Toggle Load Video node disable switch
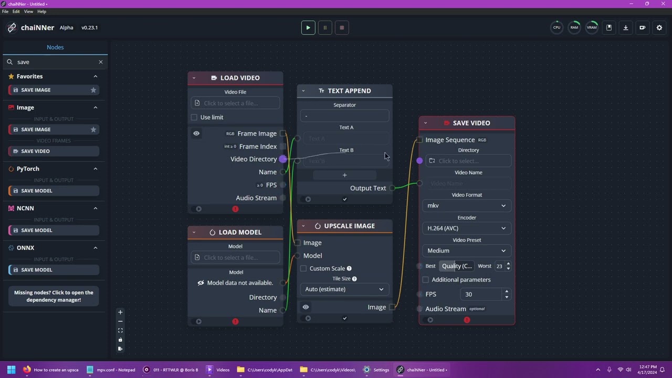672x378 pixels. 198,209
